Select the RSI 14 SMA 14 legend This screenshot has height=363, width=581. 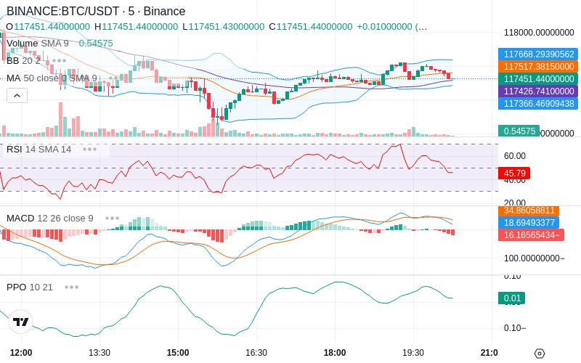[38, 150]
